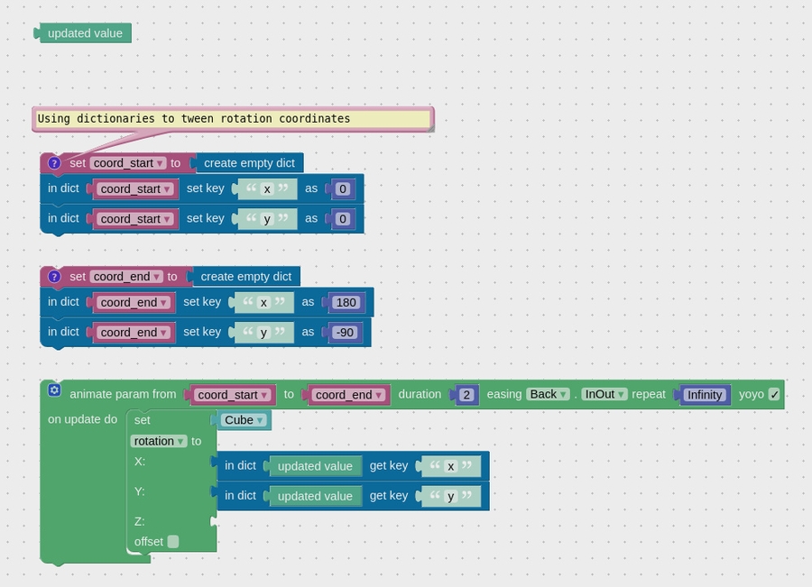Open coord_start variable dropdown in animate param from

[x=233, y=395]
